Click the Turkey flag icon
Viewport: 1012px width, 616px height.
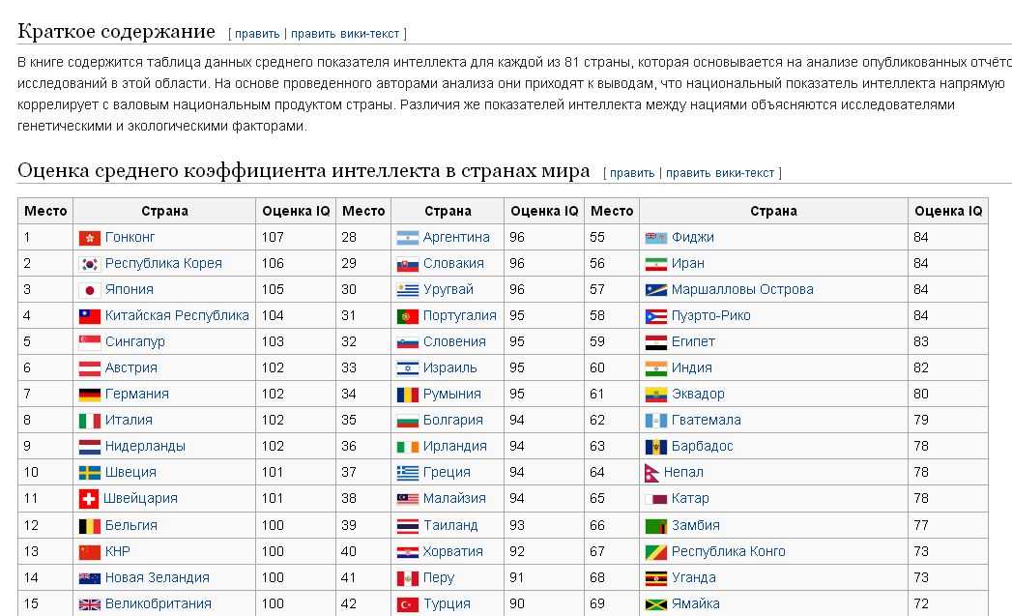click(408, 605)
